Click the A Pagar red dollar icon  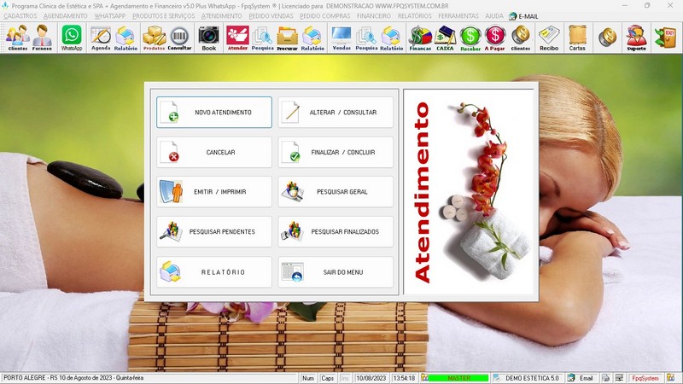495,38
